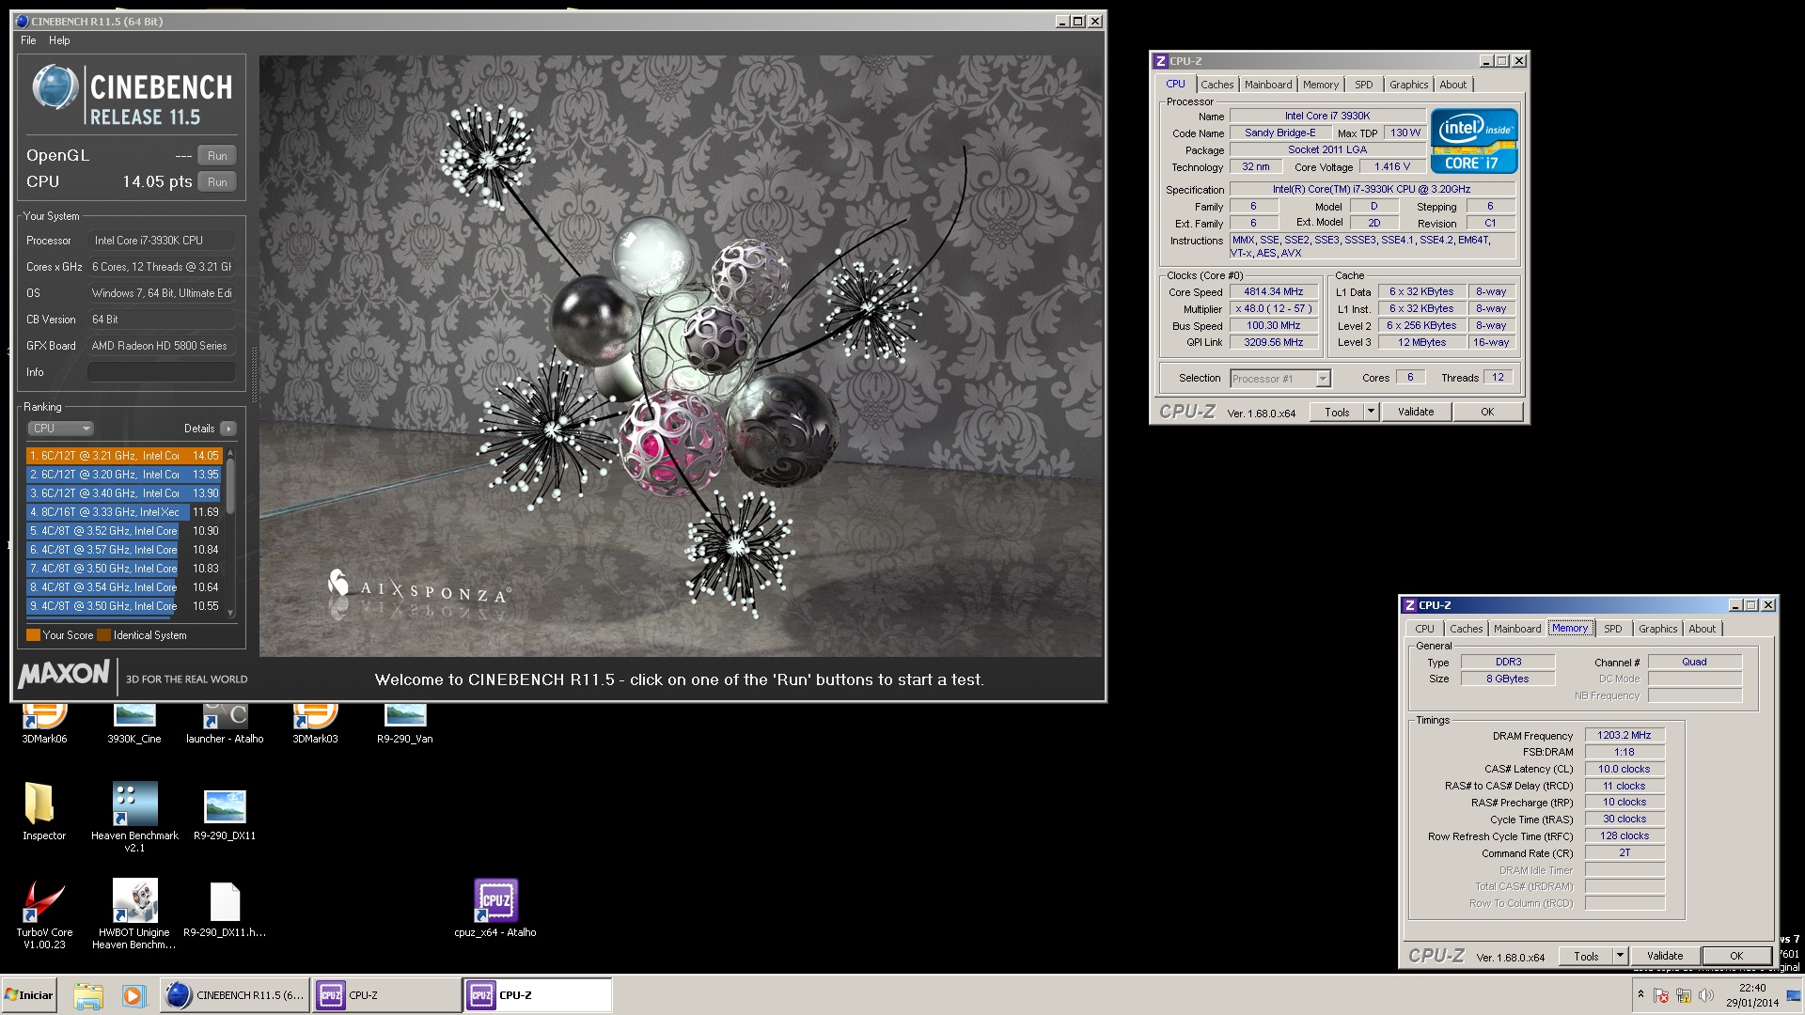
Task: Open Tools dropdown arrow in Memory window
Action: click(x=1620, y=956)
